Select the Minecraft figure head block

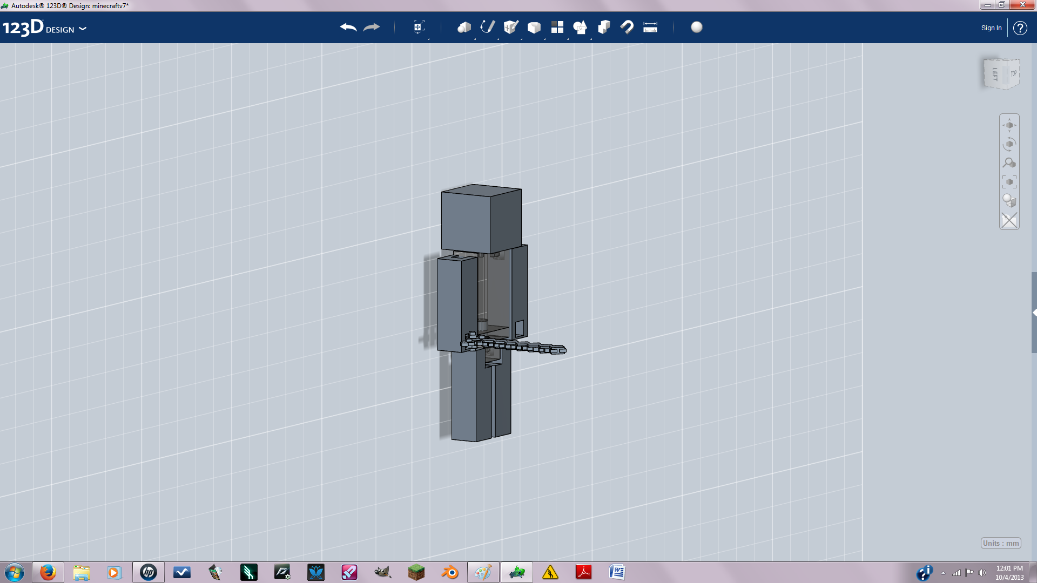pyautogui.click(x=481, y=219)
